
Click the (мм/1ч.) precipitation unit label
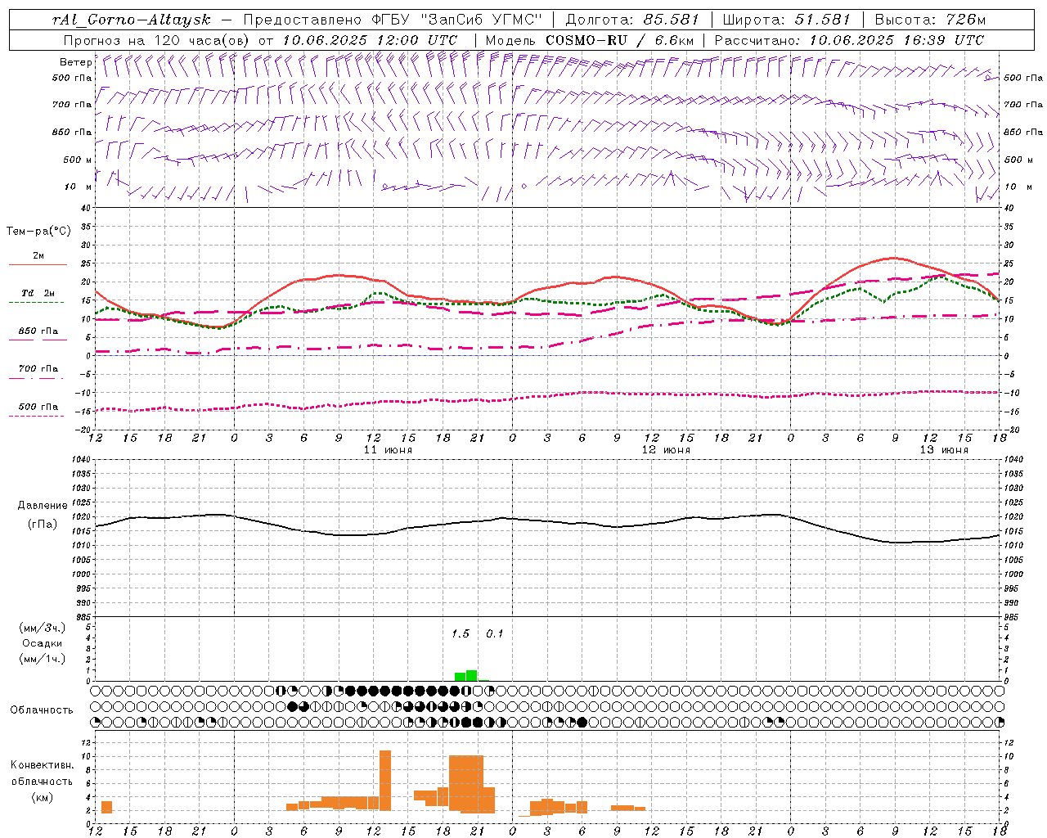43,659
